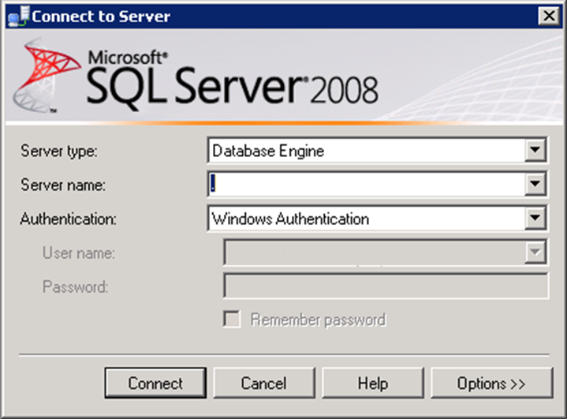
Task: Click the Remember password label text
Action: pyautogui.click(x=319, y=320)
